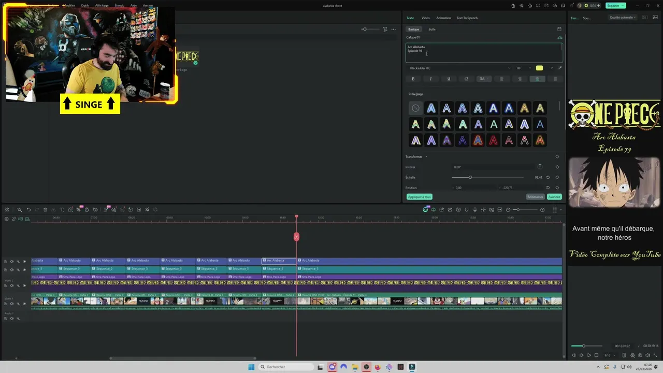Viewport: 663px width, 373px height.
Task: Click the scissors on the playhead
Action: point(296,237)
